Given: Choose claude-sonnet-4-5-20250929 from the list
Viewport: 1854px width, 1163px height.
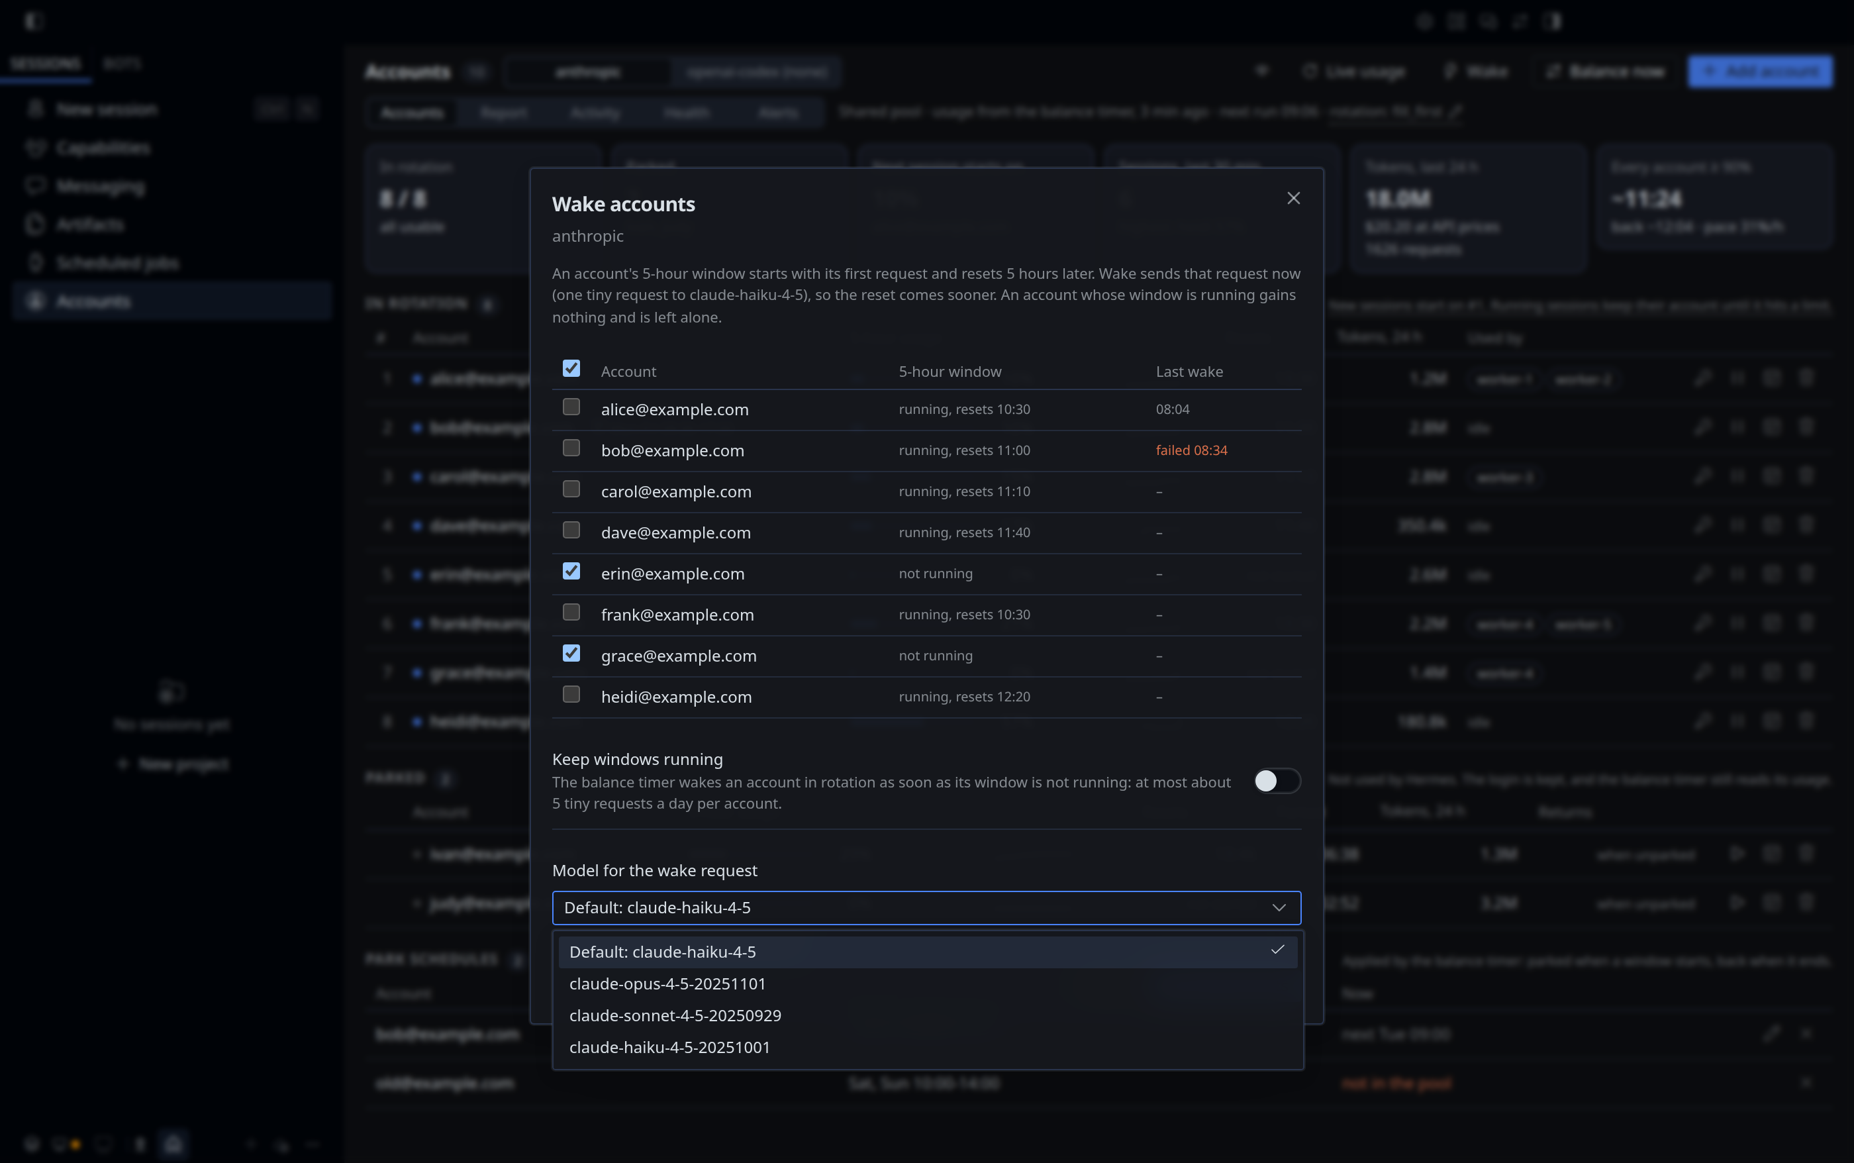Looking at the screenshot, I should [928, 1015].
